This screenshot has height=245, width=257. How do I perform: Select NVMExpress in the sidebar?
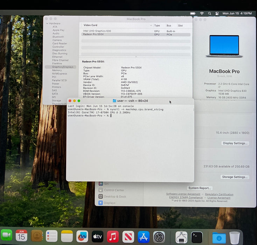pyautogui.click(x=60, y=74)
